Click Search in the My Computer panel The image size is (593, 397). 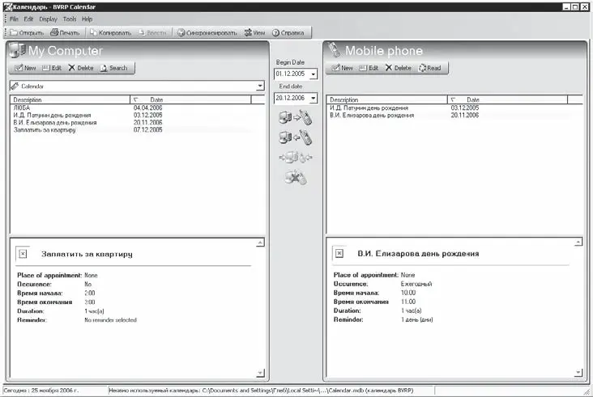[113, 68]
